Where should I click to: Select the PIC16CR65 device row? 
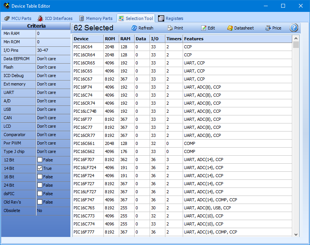point(182,63)
